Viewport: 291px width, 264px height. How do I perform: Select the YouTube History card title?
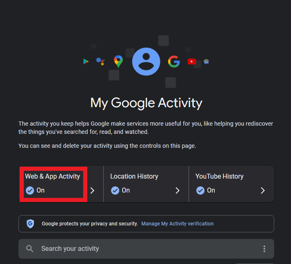point(219,176)
